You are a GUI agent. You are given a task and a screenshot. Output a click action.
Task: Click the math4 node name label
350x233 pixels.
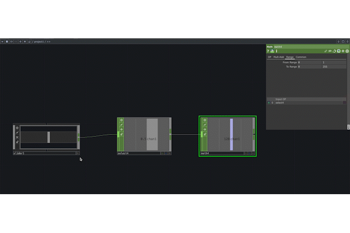pyautogui.click(x=205, y=153)
